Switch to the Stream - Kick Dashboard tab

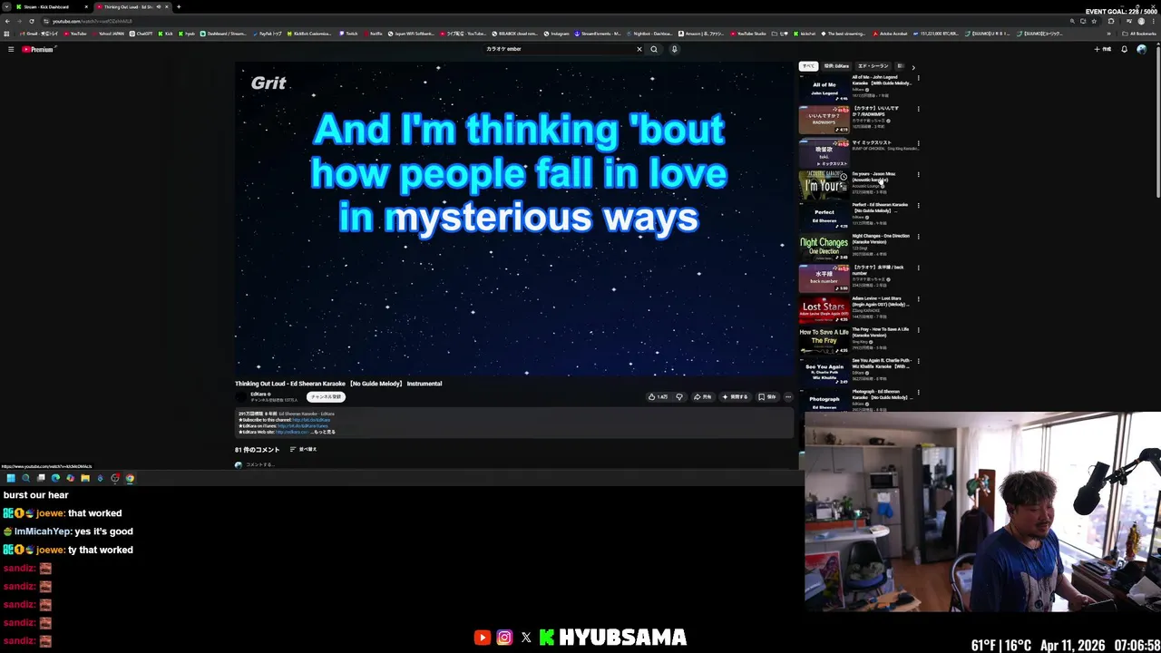point(50,6)
